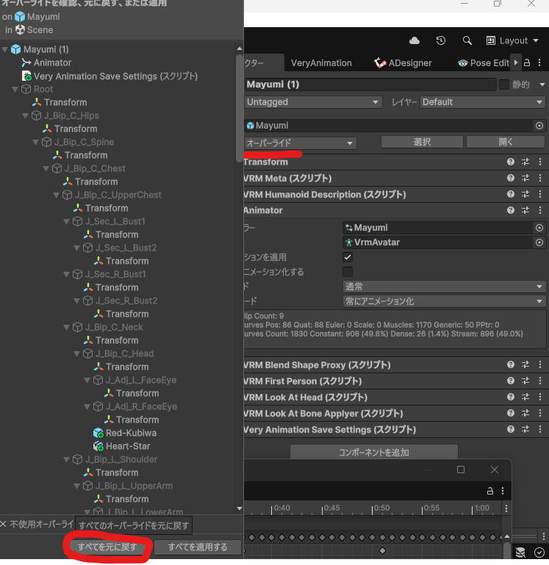
Task: Open preset settings icon for Animator component
Action: point(525,210)
